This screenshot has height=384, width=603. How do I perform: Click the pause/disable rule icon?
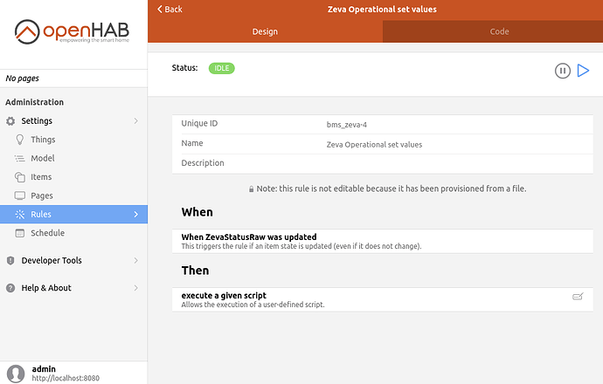(563, 71)
